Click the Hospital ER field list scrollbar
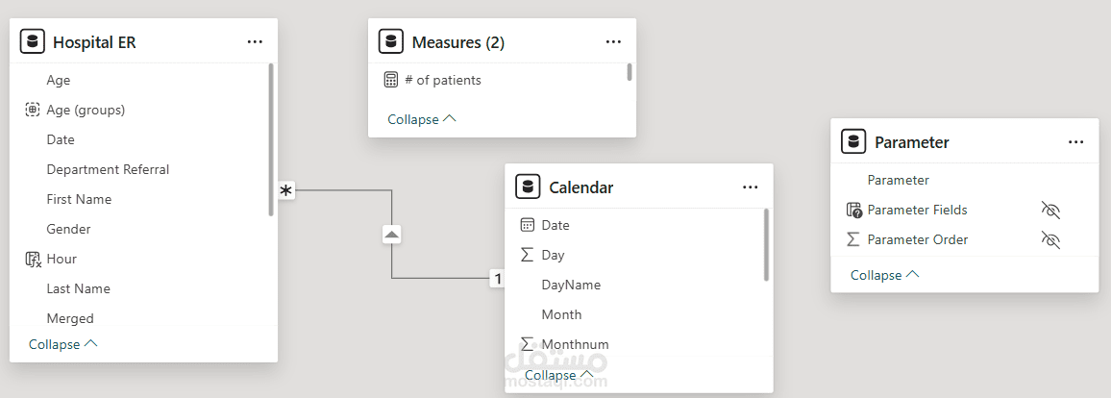The height and width of the screenshot is (398, 1111). tap(272, 139)
